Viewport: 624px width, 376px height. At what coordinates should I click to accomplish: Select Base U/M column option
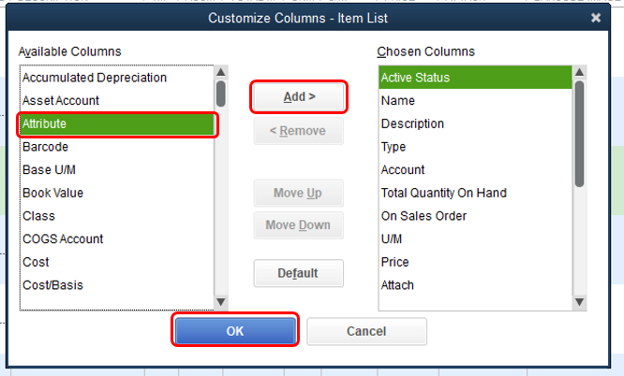pos(51,169)
